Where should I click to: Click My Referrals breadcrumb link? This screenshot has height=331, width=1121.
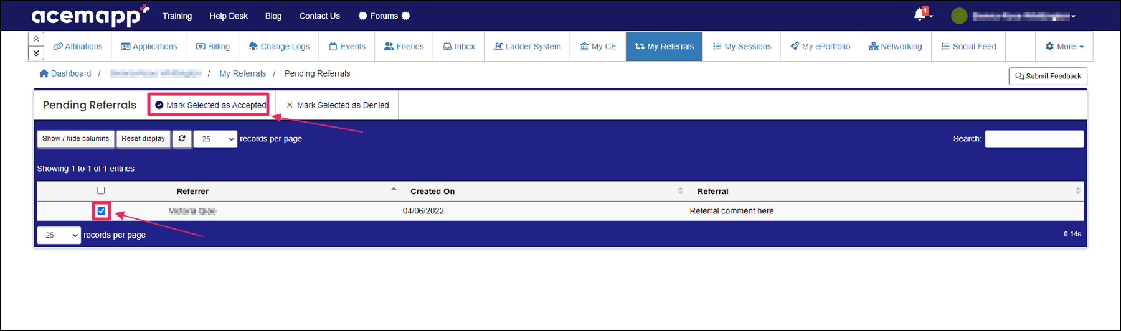(x=242, y=73)
